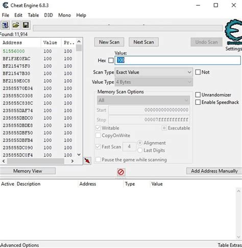Click the Start address field
Screen dimensions: 242x248
[149, 110]
